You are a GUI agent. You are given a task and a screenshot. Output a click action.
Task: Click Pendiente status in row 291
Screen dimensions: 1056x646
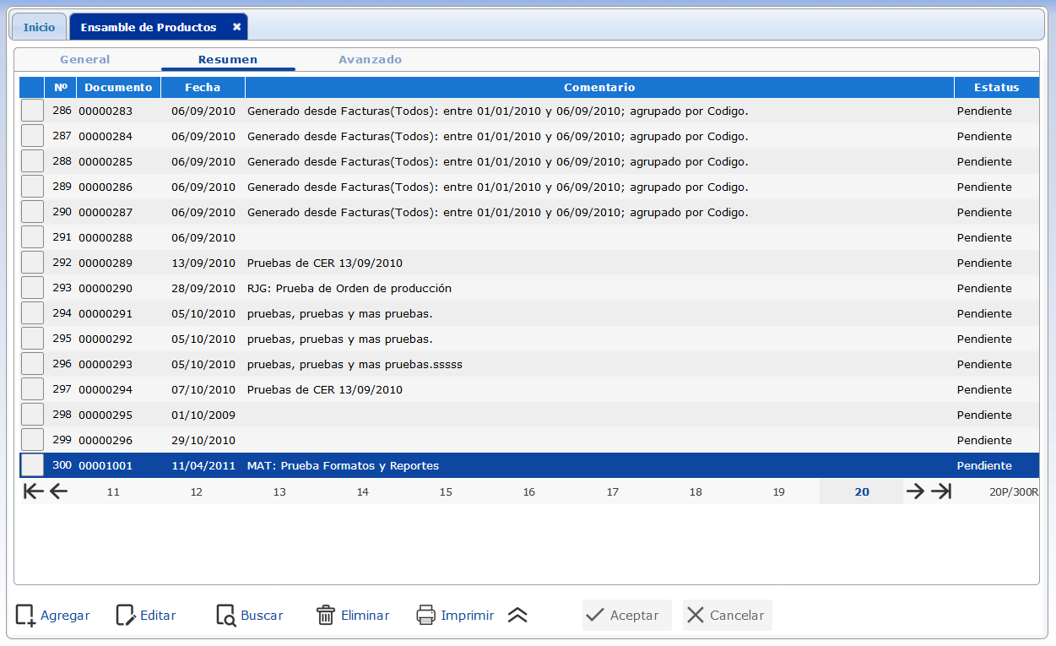[x=984, y=237]
